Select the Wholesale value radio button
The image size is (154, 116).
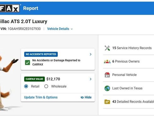pyautogui.click(x=46, y=86)
